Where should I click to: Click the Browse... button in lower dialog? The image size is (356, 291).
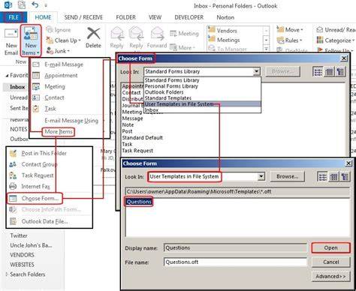[287, 176]
